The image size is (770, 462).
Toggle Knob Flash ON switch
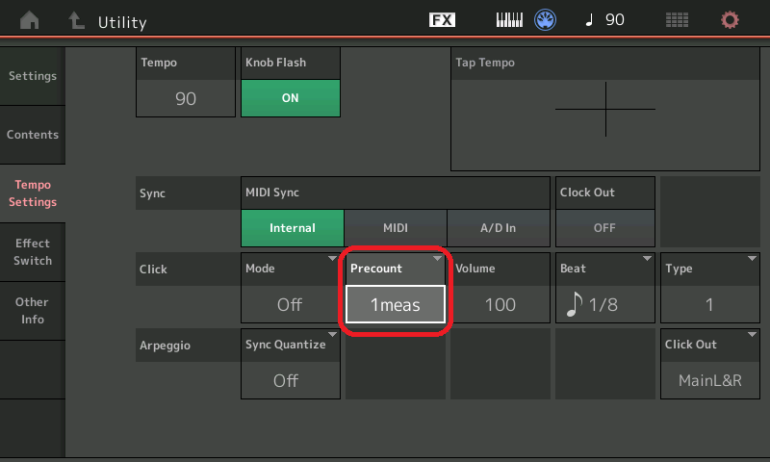point(290,98)
